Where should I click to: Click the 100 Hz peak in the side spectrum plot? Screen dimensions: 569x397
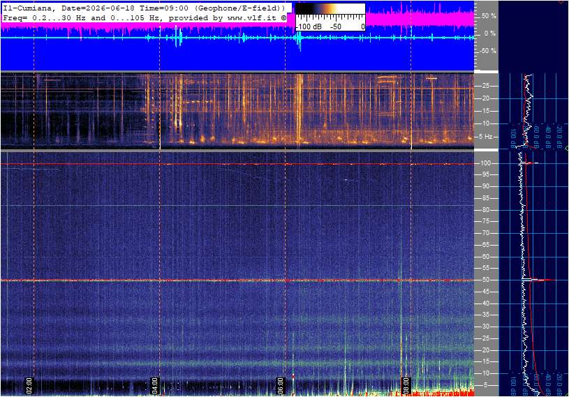[x=530, y=163]
